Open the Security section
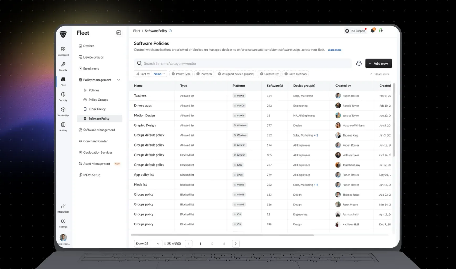This screenshot has width=456, height=269. click(63, 96)
